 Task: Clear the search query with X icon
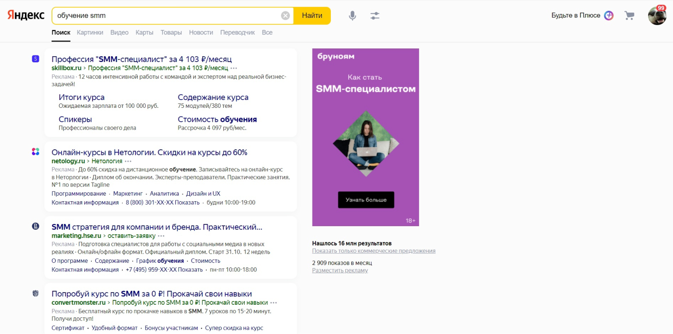[285, 16]
